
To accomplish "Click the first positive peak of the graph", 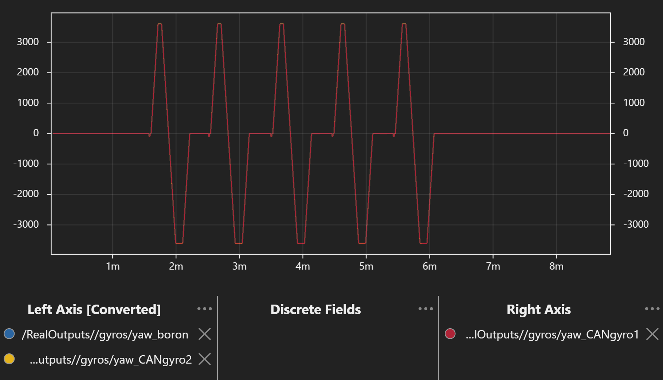I will coord(160,24).
